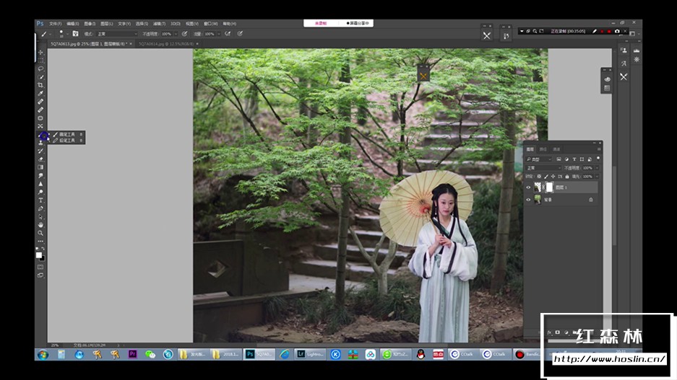Select the Horizontal Type tool
Image resolution: width=677 pixels, height=380 pixels.
(x=40, y=200)
